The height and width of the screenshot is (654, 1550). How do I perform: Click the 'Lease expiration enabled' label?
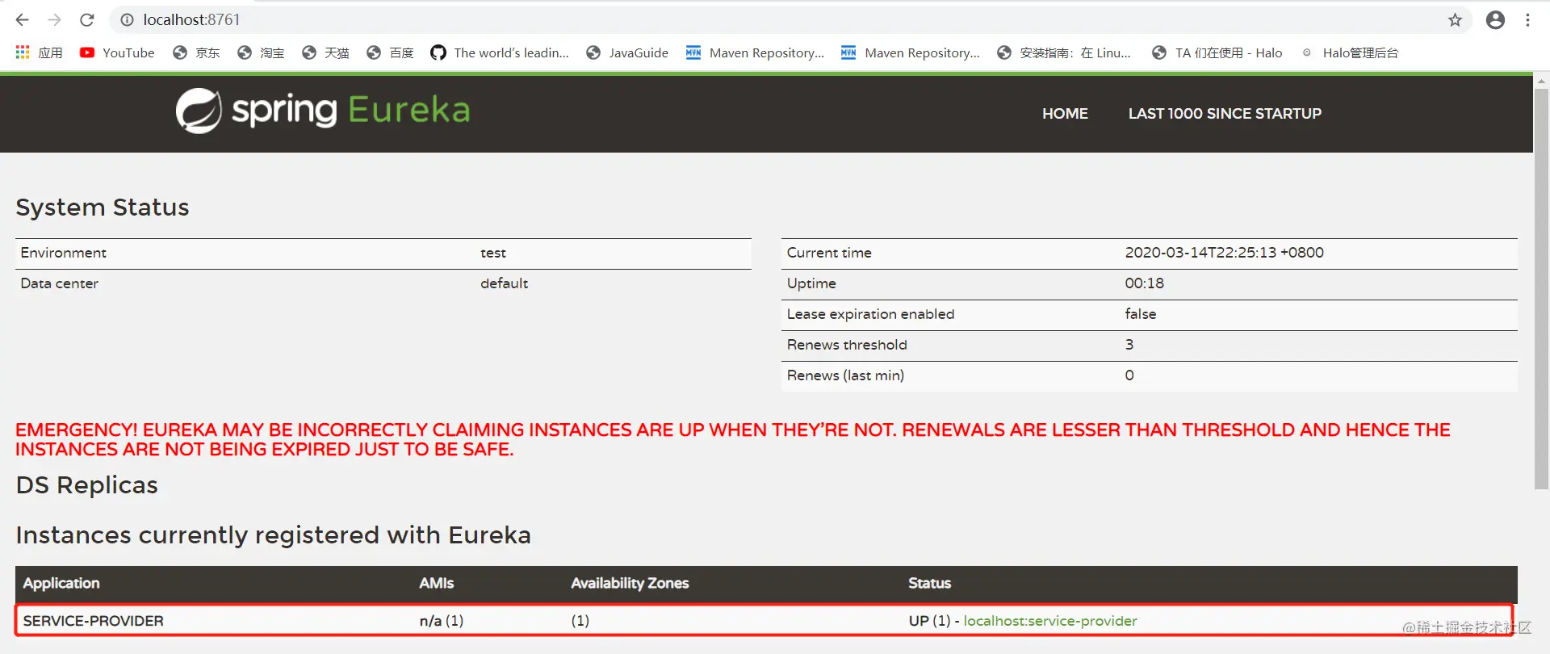(870, 314)
